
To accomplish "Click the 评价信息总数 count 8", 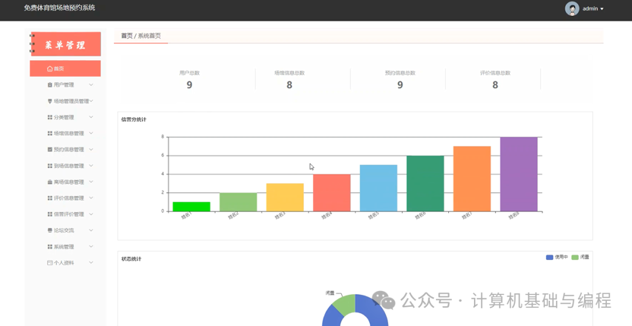I will point(495,85).
